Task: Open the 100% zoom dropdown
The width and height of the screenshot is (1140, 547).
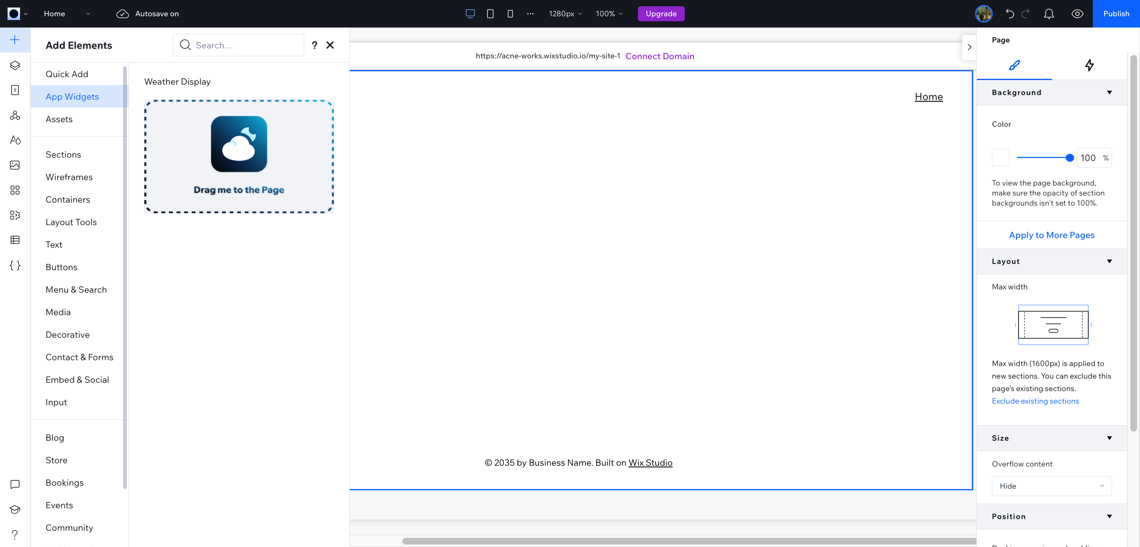Action: 609,14
